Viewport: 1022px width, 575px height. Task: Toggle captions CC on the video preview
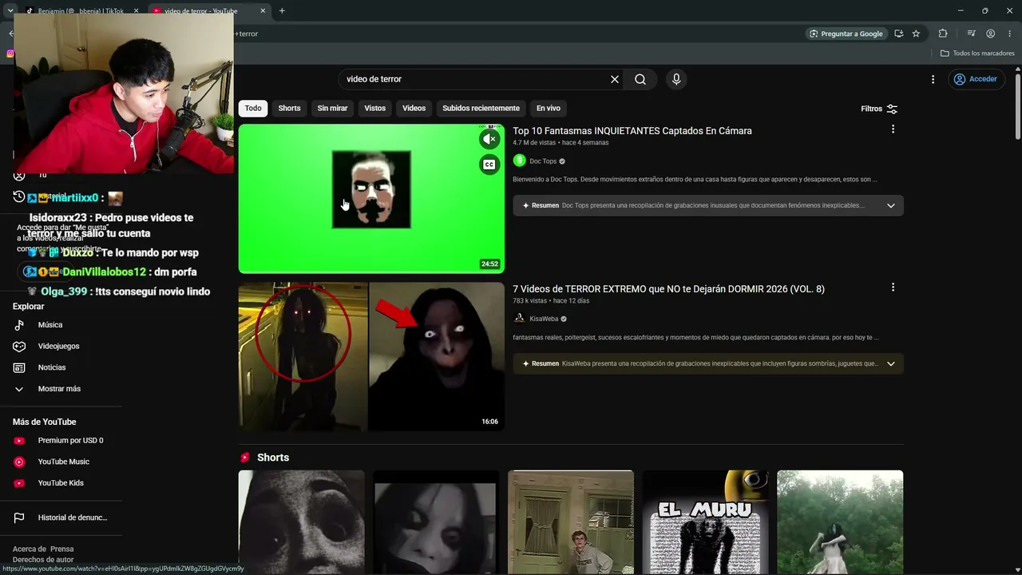coord(489,165)
